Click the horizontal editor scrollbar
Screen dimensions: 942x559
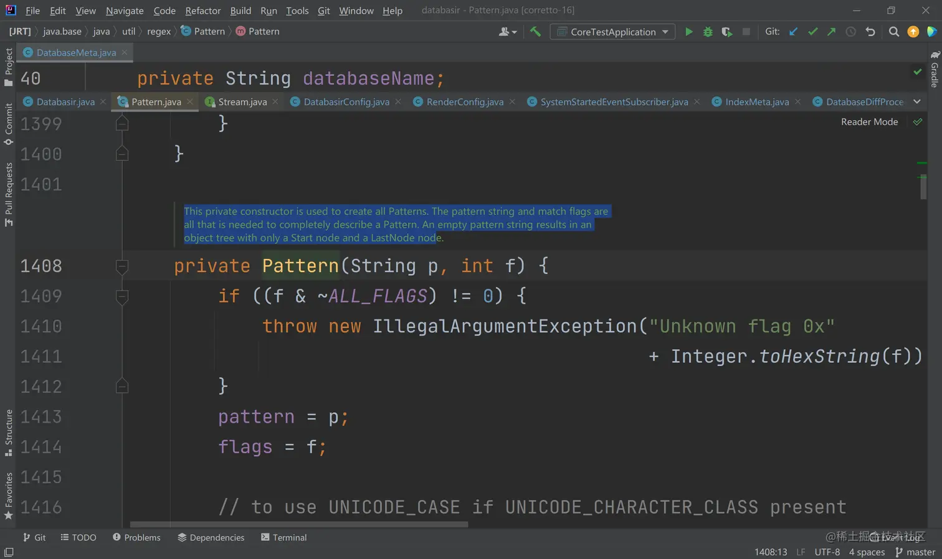point(299,524)
